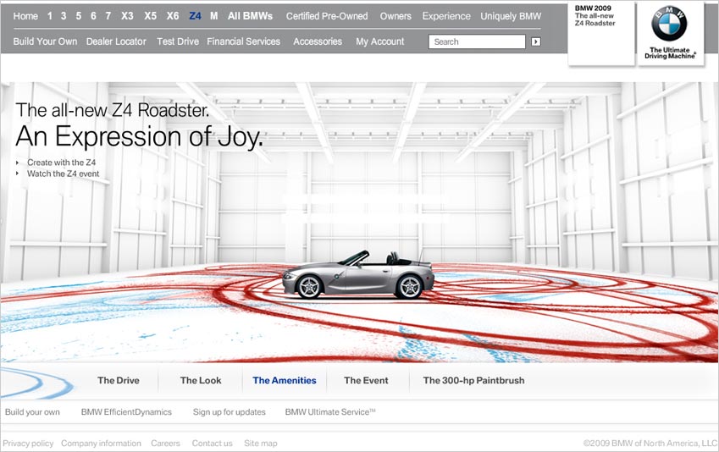719x452 pixels.
Task: Switch to The Amenities tab
Action: click(285, 380)
